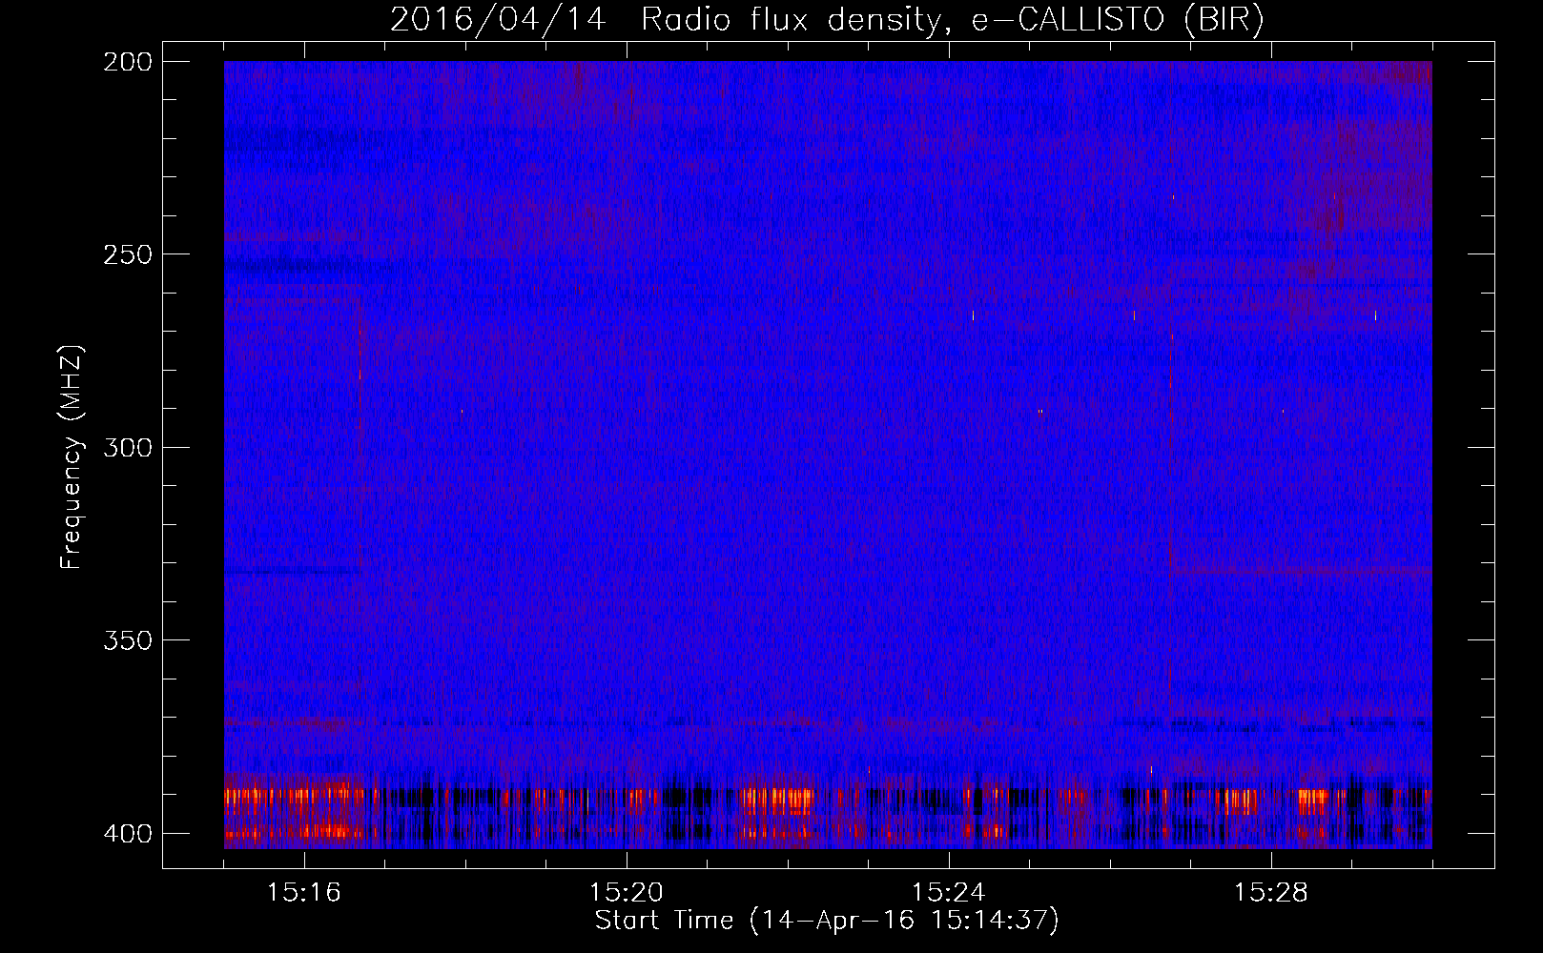Click the 350 frequency tick label

[128, 639]
